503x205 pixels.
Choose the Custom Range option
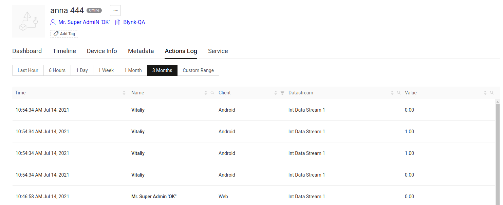coord(198,70)
